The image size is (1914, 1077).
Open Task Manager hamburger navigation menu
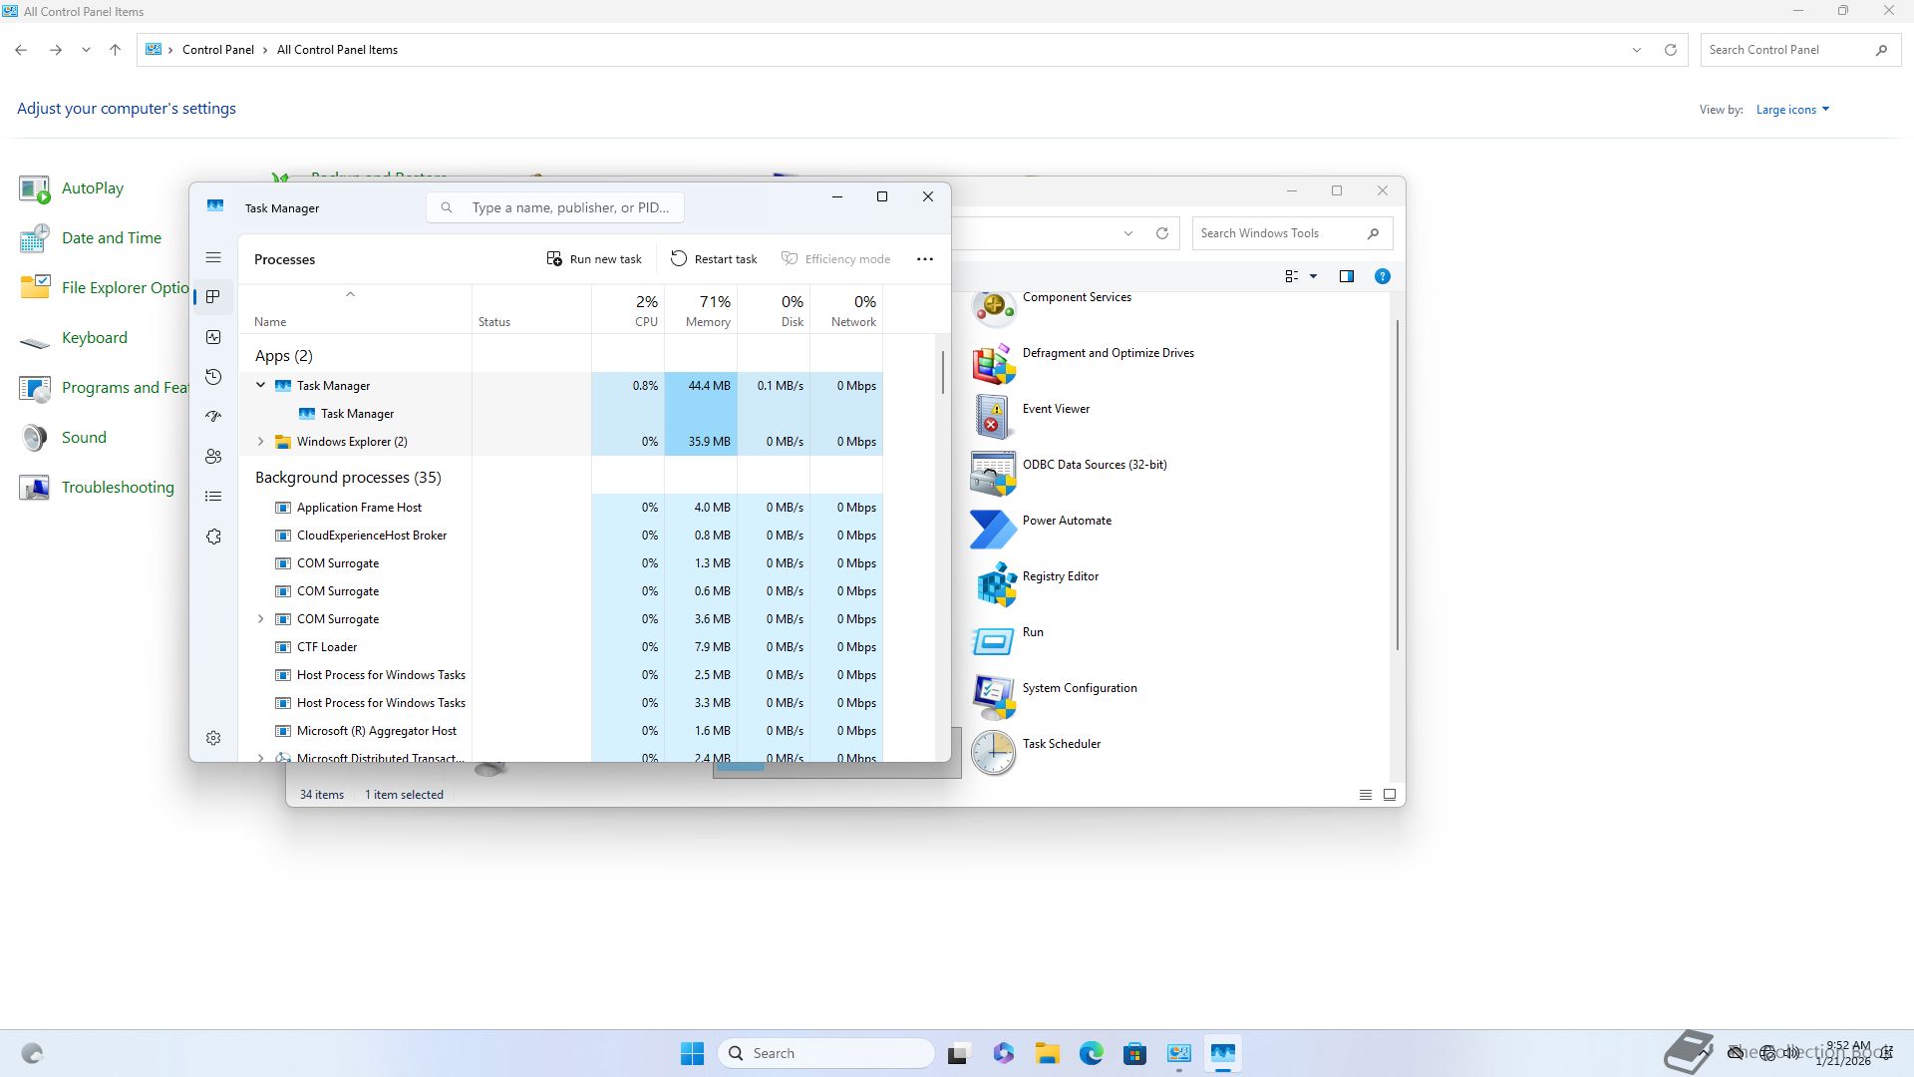[213, 258]
